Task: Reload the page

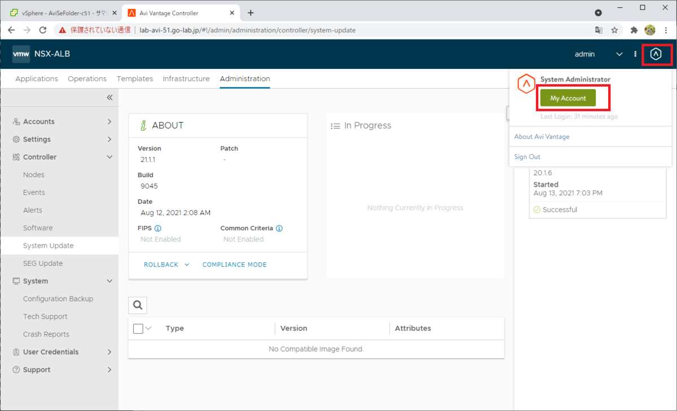Action: pos(43,30)
